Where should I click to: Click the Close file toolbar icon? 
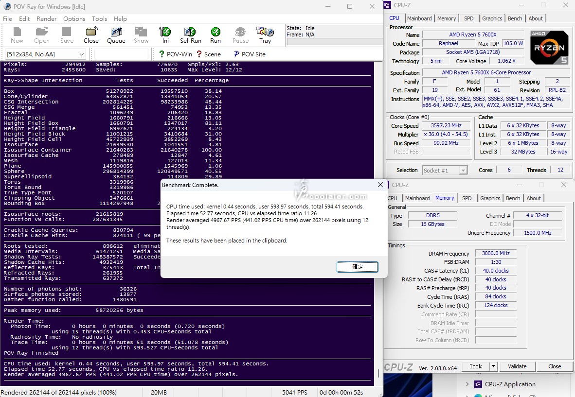coord(91,35)
